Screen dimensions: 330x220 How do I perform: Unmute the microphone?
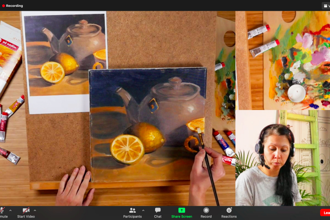click(x=3, y=210)
